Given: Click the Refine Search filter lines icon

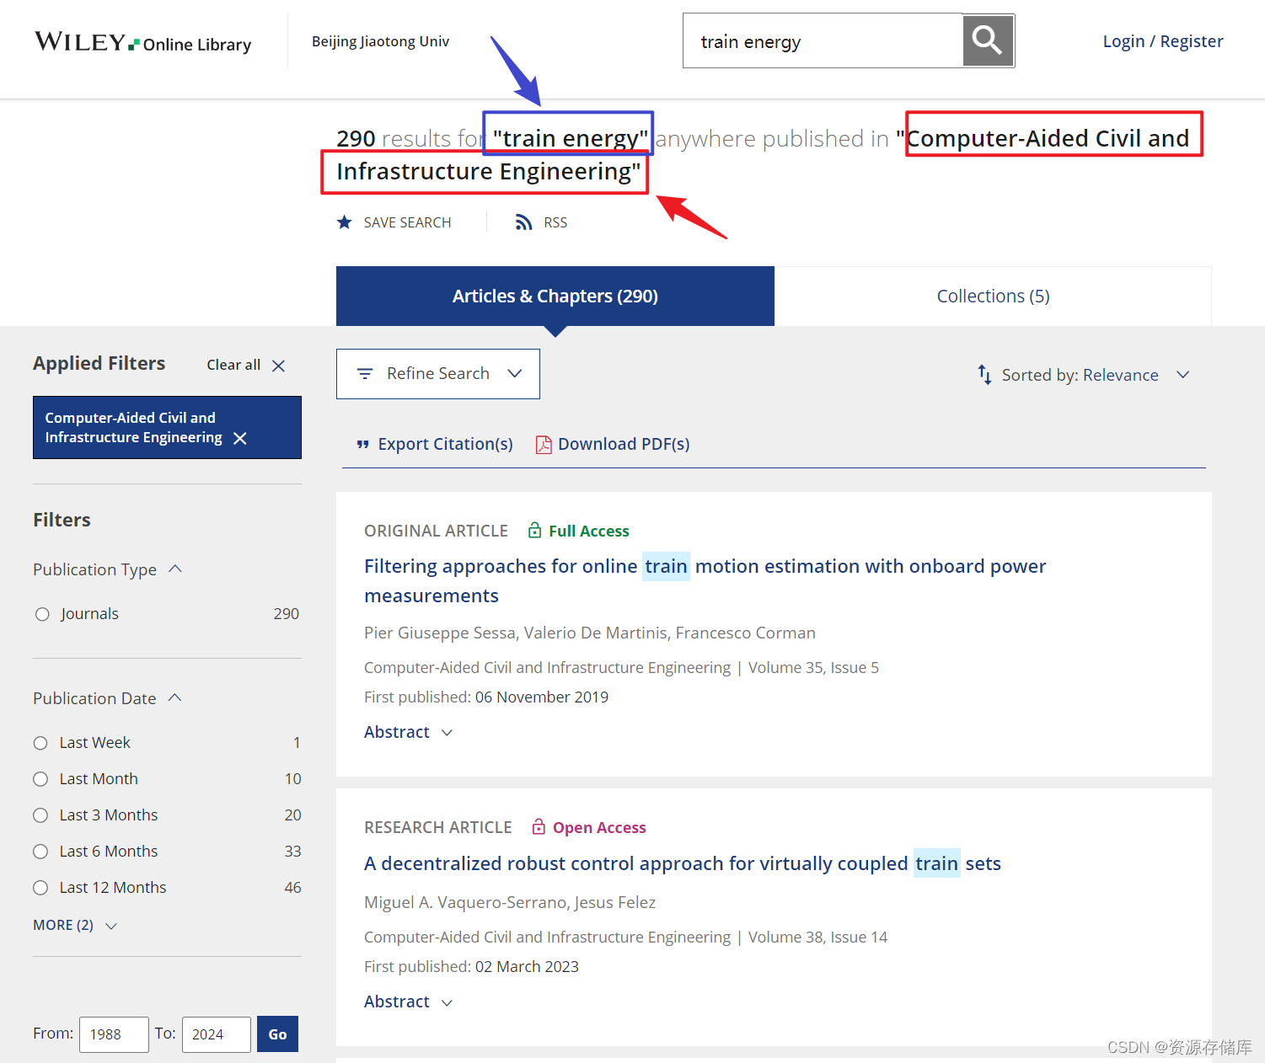Looking at the screenshot, I should [x=365, y=373].
